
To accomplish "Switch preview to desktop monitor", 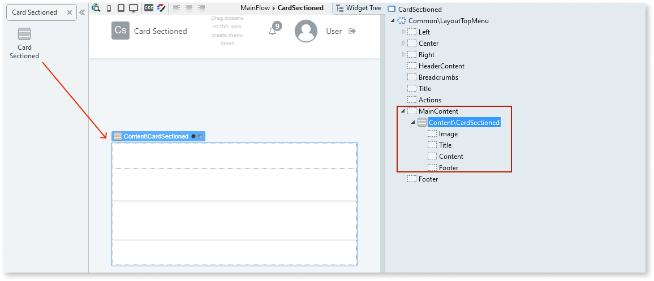I will [x=134, y=8].
